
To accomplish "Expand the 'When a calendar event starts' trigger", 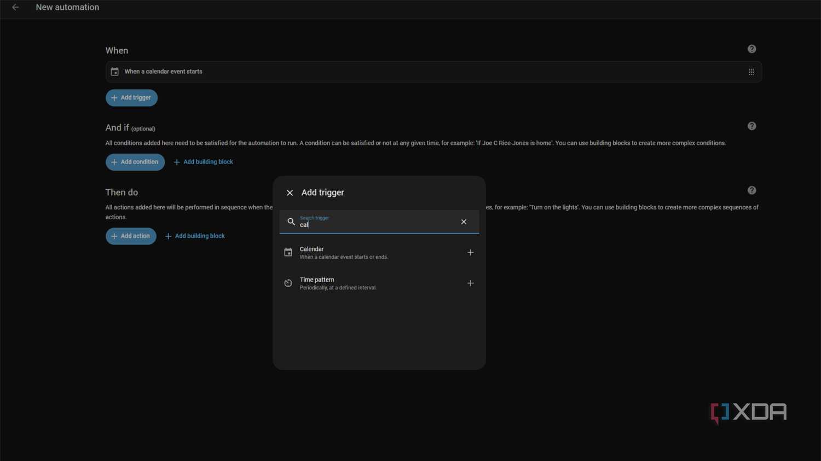I will pos(433,72).
